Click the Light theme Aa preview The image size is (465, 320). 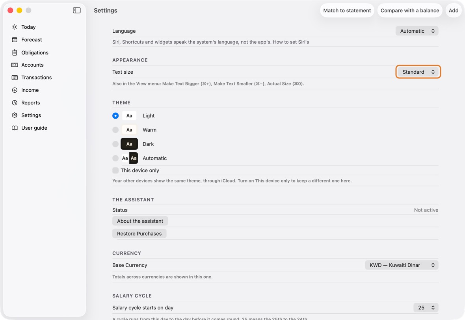tap(129, 115)
